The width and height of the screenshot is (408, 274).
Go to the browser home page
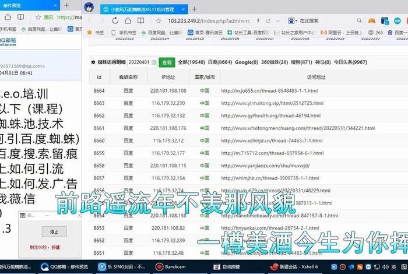pyautogui.click(x=128, y=20)
